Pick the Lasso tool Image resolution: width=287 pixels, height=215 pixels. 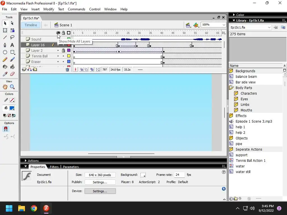(x=12, y=38)
